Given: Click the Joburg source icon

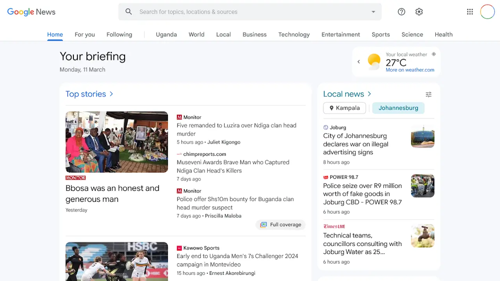Looking at the screenshot, I should pos(326,127).
